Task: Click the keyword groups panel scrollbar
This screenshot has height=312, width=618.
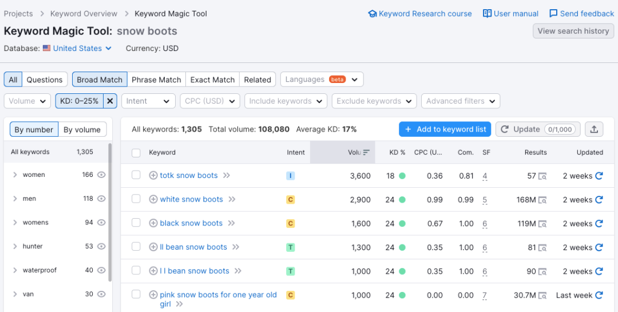Action: (110, 212)
